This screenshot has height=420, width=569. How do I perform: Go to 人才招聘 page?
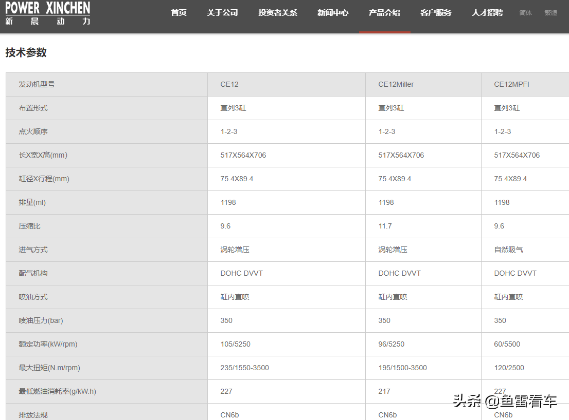[487, 13]
